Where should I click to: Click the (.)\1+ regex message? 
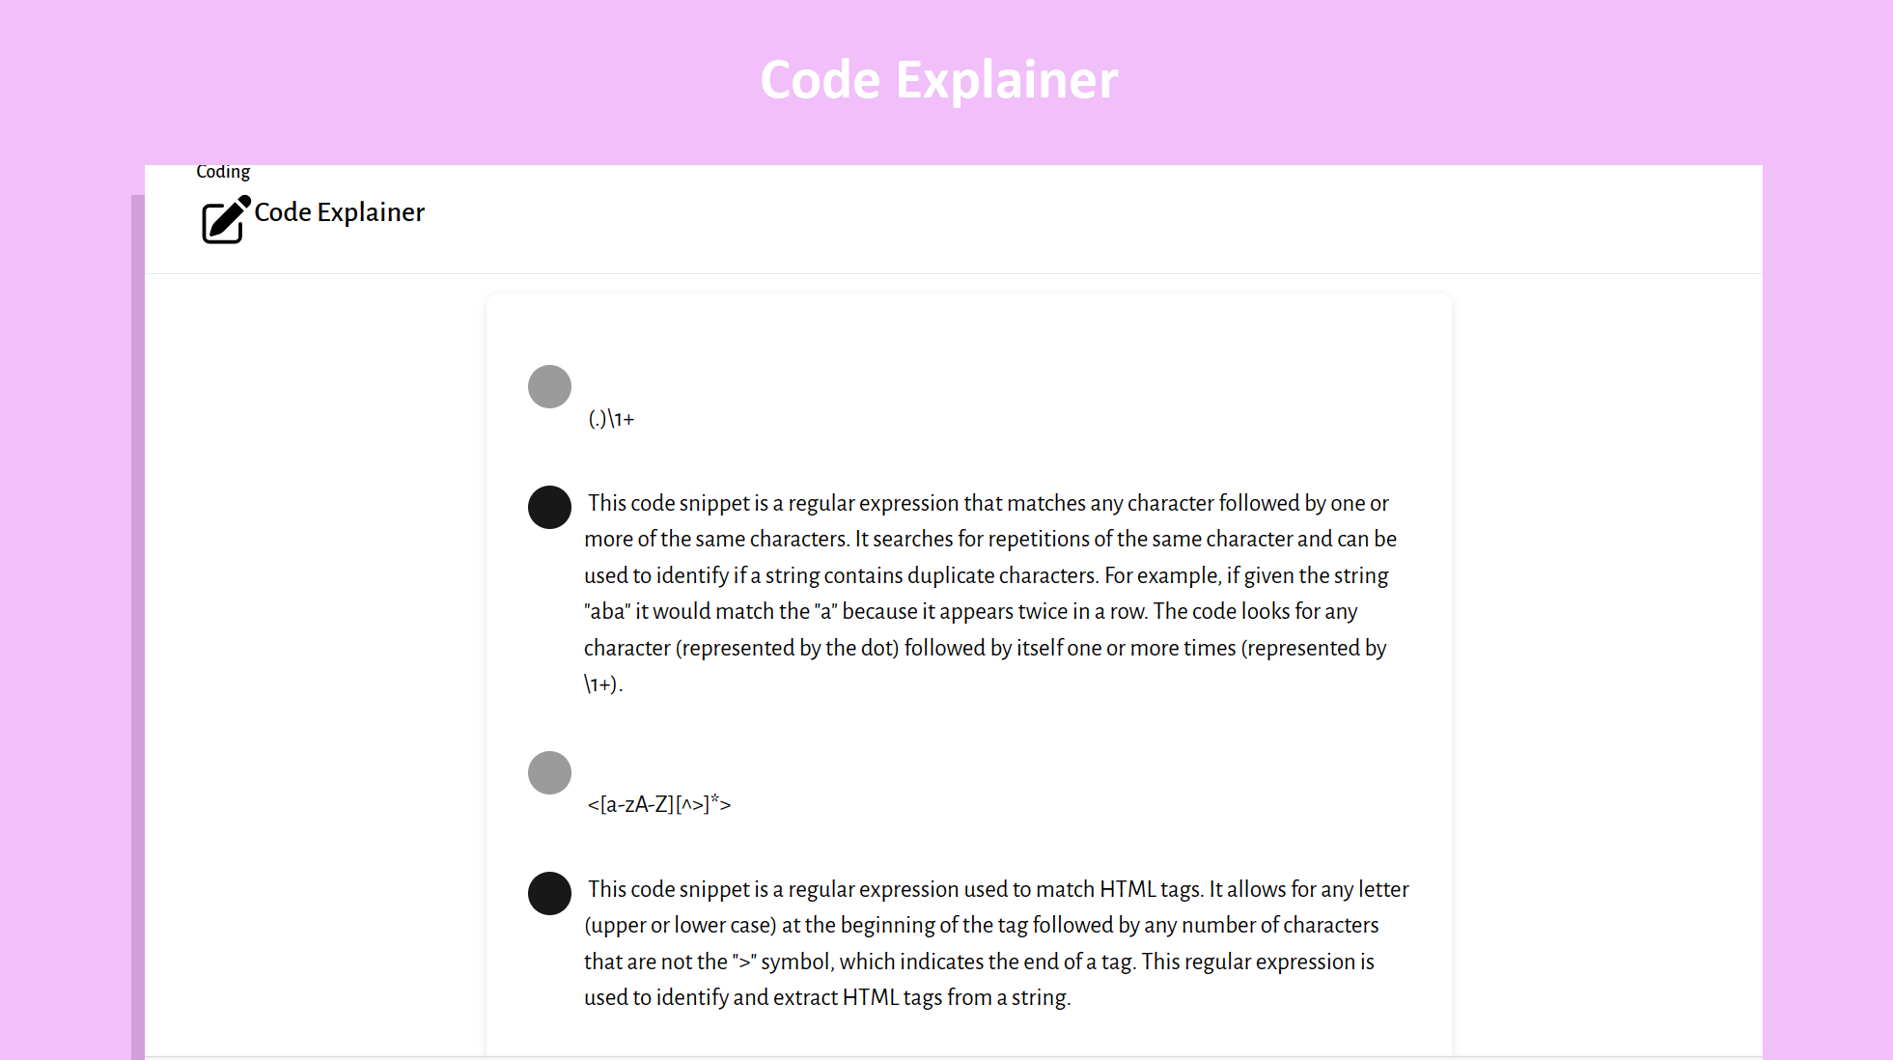point(611,419)
